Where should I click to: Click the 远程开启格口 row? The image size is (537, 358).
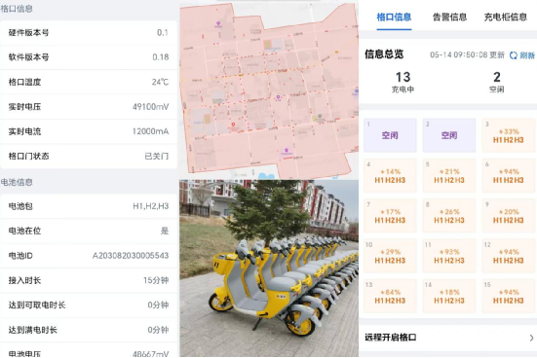click(448, 338)
